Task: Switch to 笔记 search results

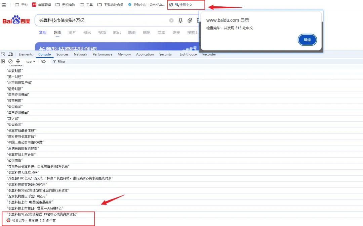Action: (x=117, y=33)
